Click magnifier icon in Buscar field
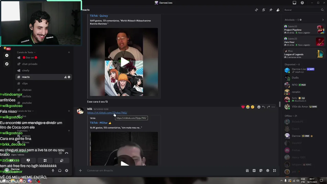This screenshot has height=184, width=327. (x=322, y=10)
